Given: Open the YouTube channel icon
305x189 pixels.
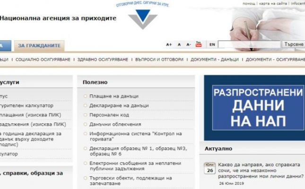Looking at the screenshot, I should [x=199, y=44].
